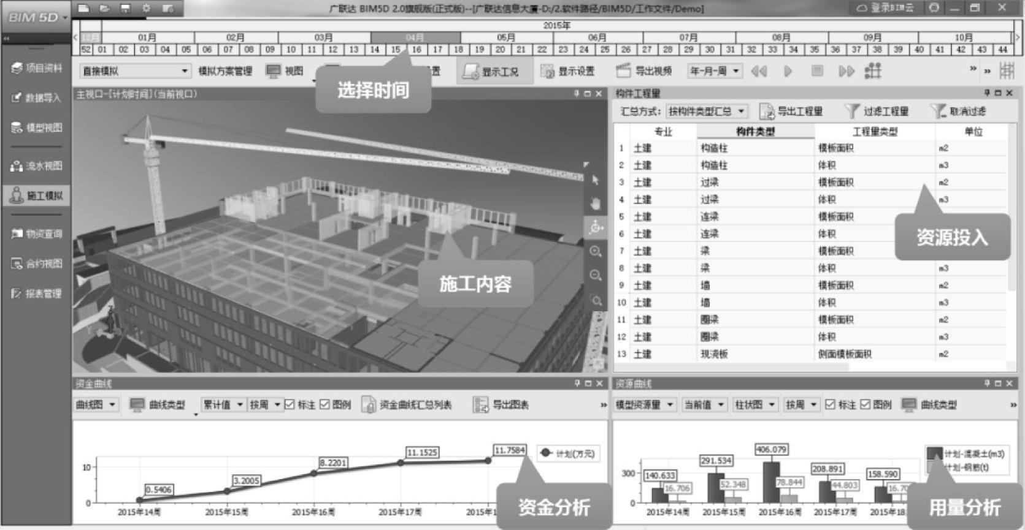The height and width of the screenshot is (530, 1025).
Task: Open 项目资料 in the sidebar
Action: [37, 68]
